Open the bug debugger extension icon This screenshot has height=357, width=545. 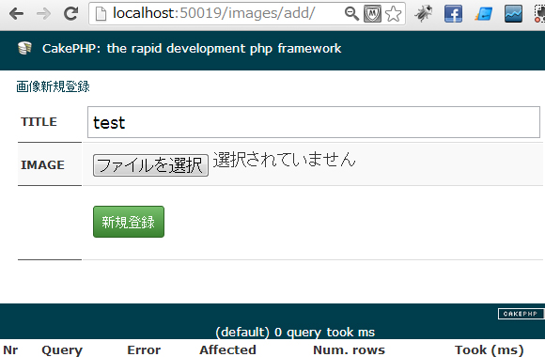424,14
